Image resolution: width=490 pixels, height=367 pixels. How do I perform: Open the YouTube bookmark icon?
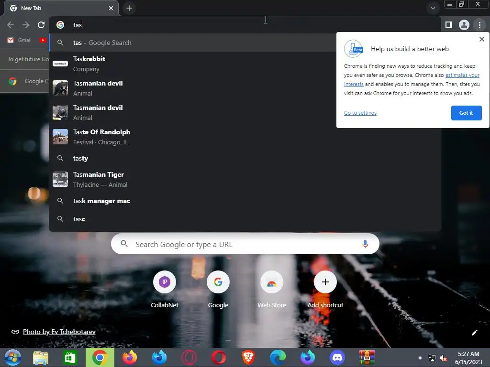tap(43, 40)
